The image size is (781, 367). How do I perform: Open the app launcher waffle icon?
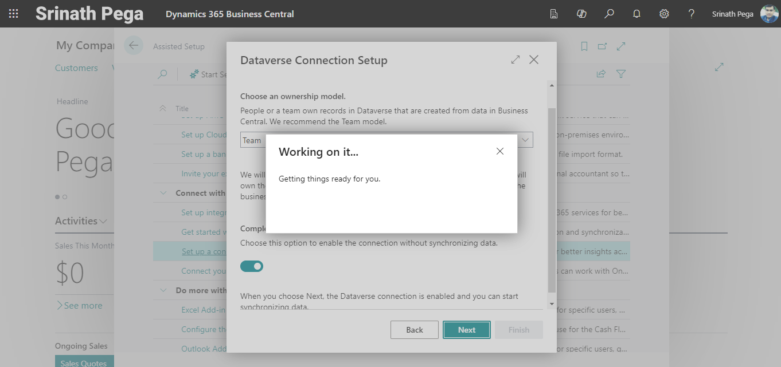pyautogui.click(x=13, y=14)
